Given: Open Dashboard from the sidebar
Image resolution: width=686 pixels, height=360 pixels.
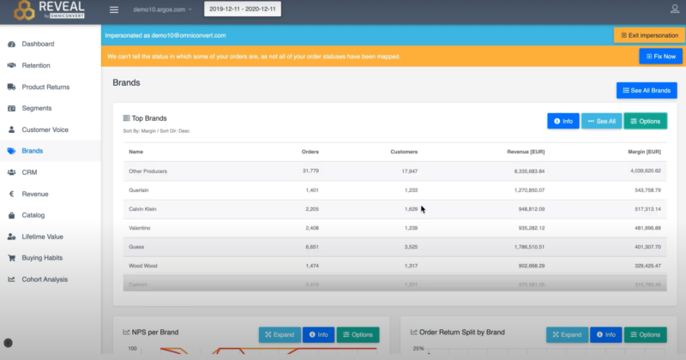Looking at the screenshot, I should [38, 45].
